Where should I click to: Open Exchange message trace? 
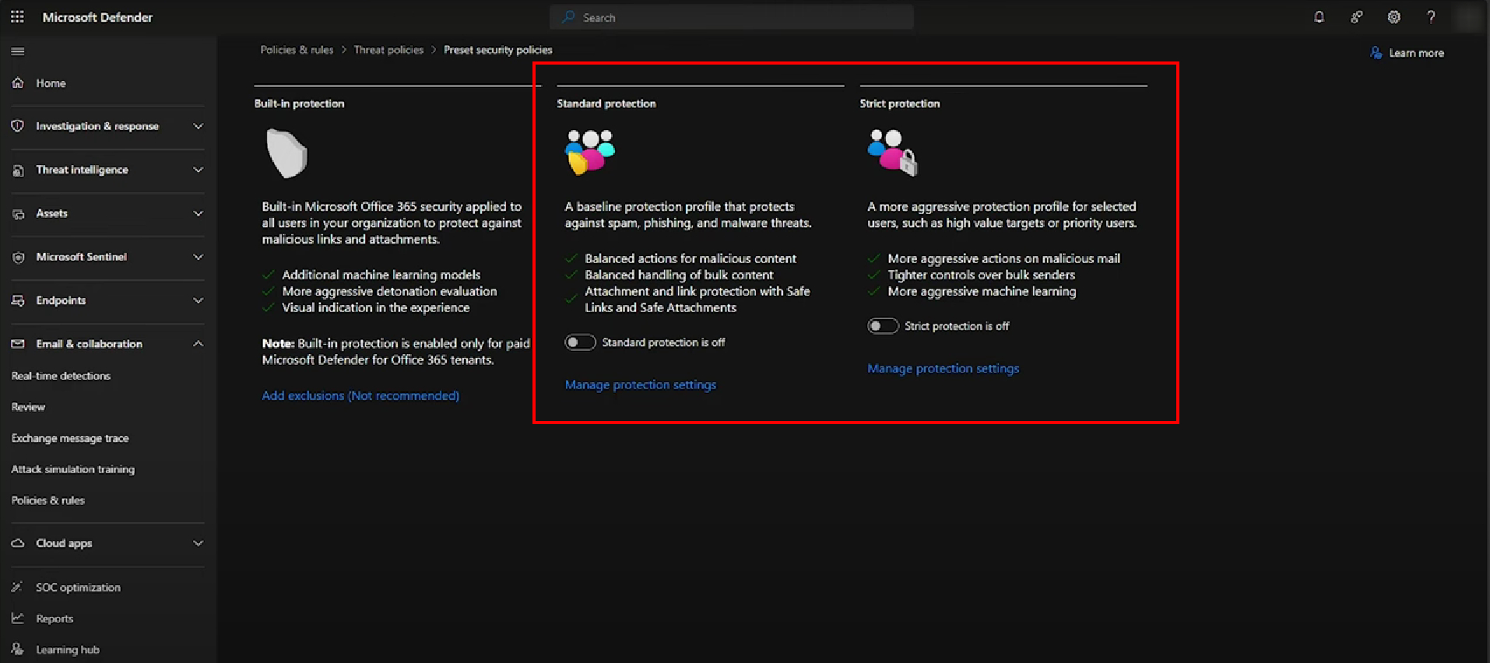70,438
